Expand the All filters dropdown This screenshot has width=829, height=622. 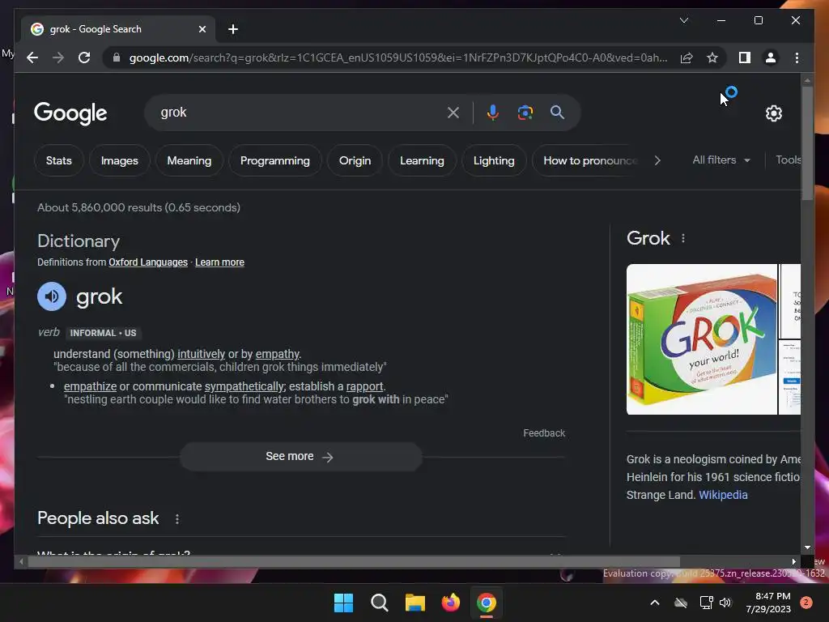721,160
